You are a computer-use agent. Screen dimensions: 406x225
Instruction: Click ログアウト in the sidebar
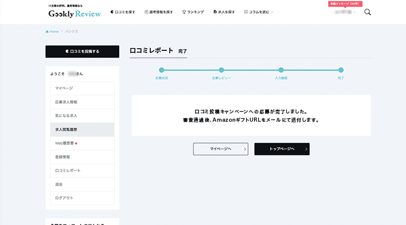click(x=83, y=198)
